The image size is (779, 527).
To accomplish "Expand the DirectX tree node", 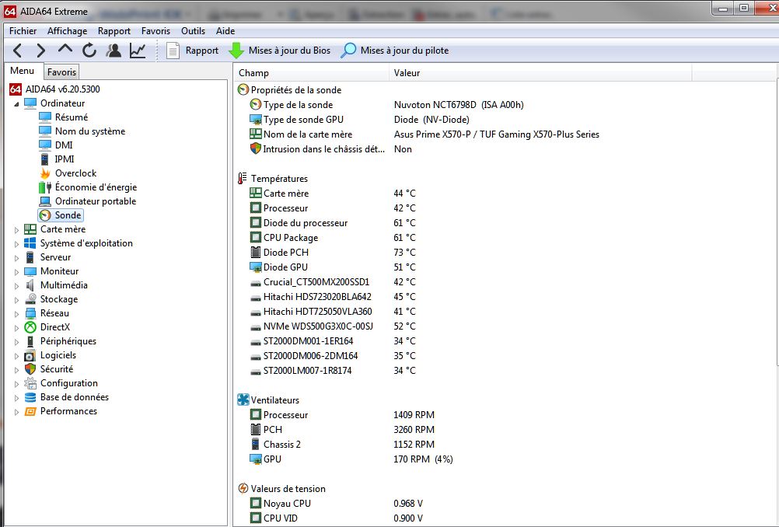I will 16,328.
